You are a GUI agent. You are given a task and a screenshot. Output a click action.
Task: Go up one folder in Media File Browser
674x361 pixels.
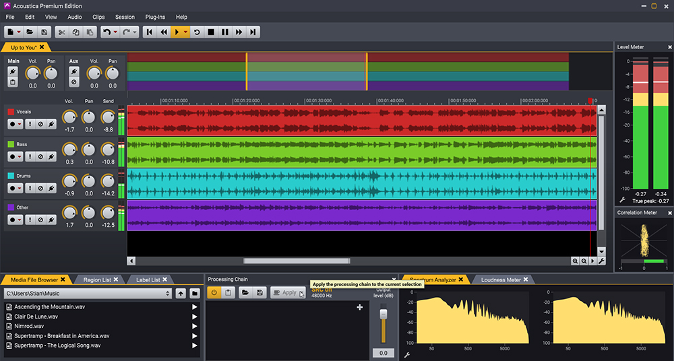tap(181, 294)
